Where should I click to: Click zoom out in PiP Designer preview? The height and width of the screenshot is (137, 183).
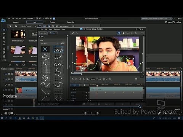(x=127, y=33)
